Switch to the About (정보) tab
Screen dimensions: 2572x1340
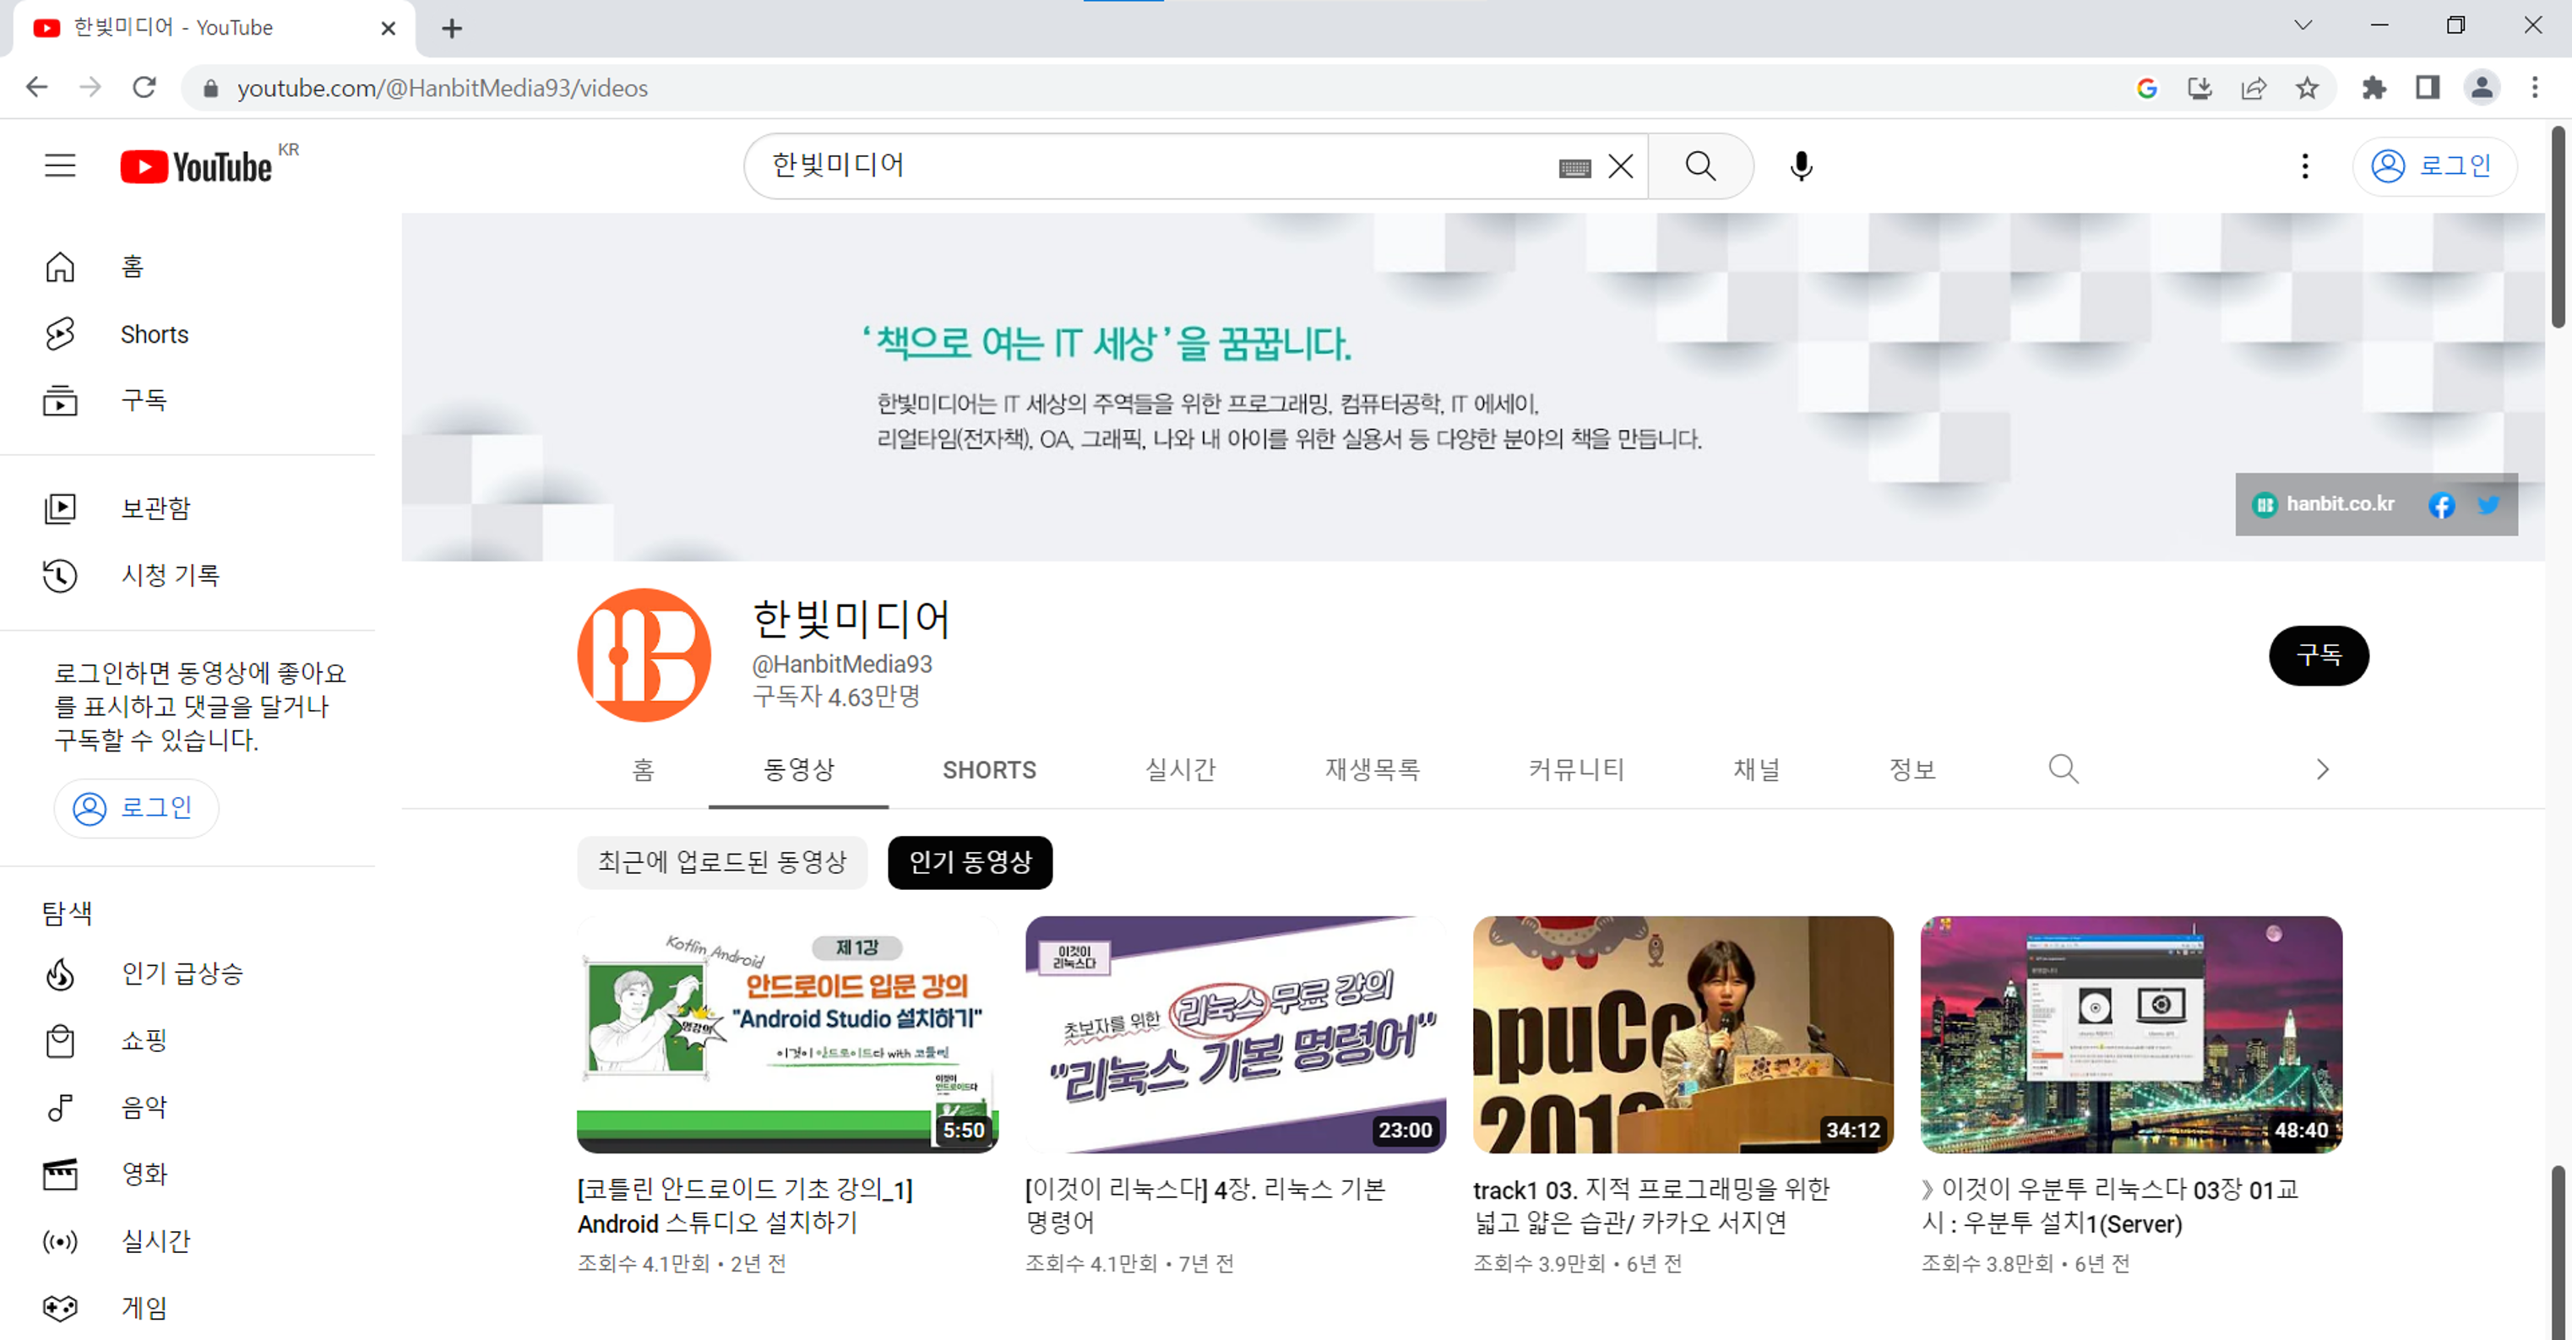pos(1912,770)
